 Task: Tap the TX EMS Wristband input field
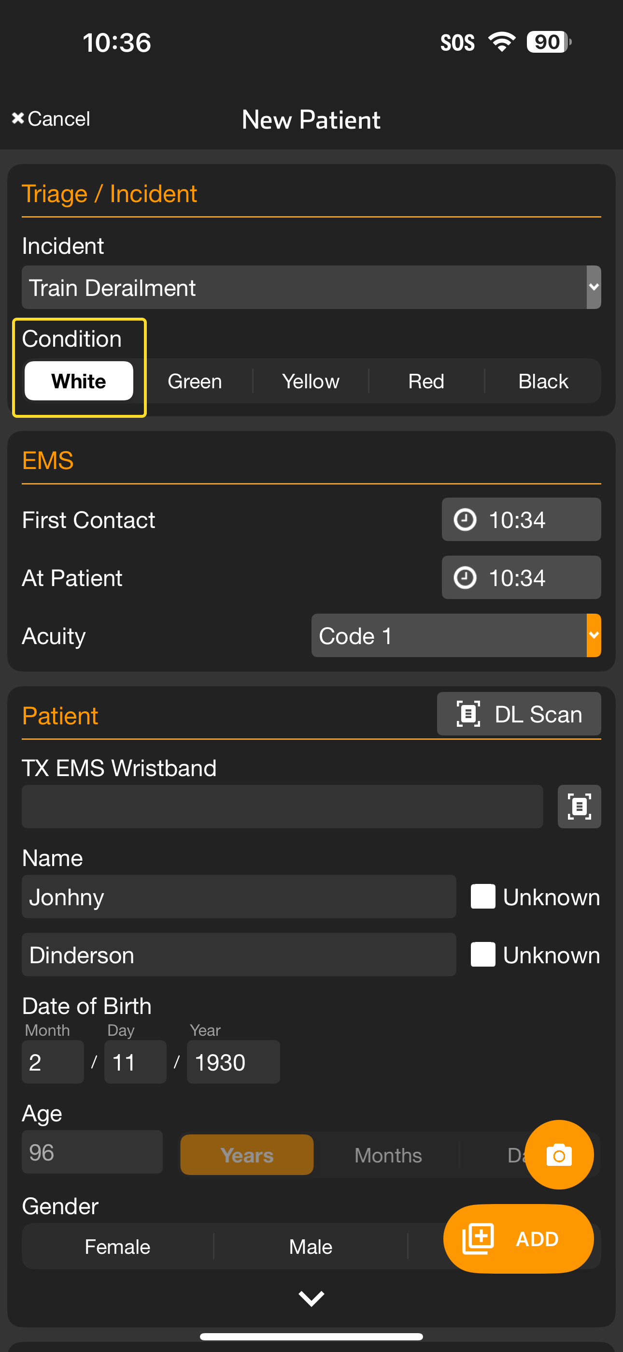tap(282, 807)
